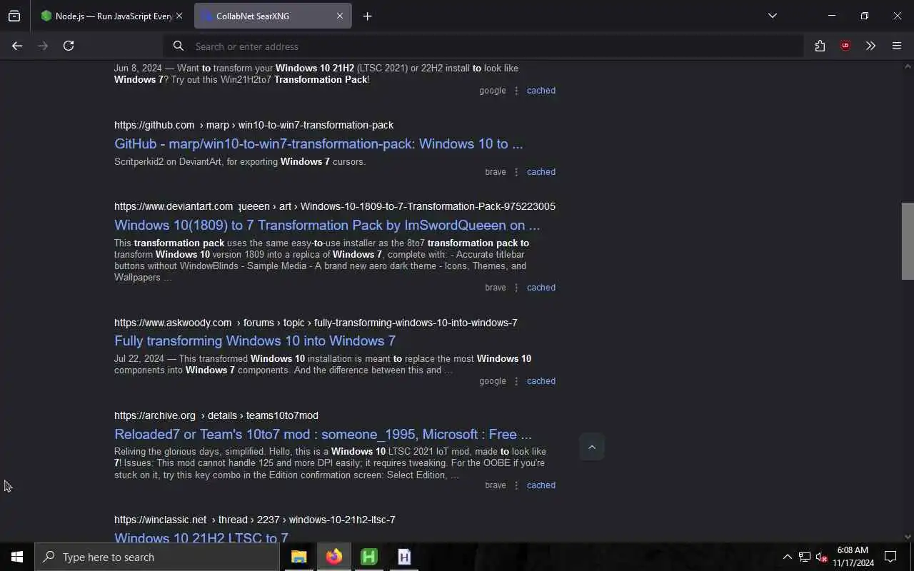This screenshot has width=914, height=571.
Task: Open a new tab with the plus button
Action: [x=367, y=16]
